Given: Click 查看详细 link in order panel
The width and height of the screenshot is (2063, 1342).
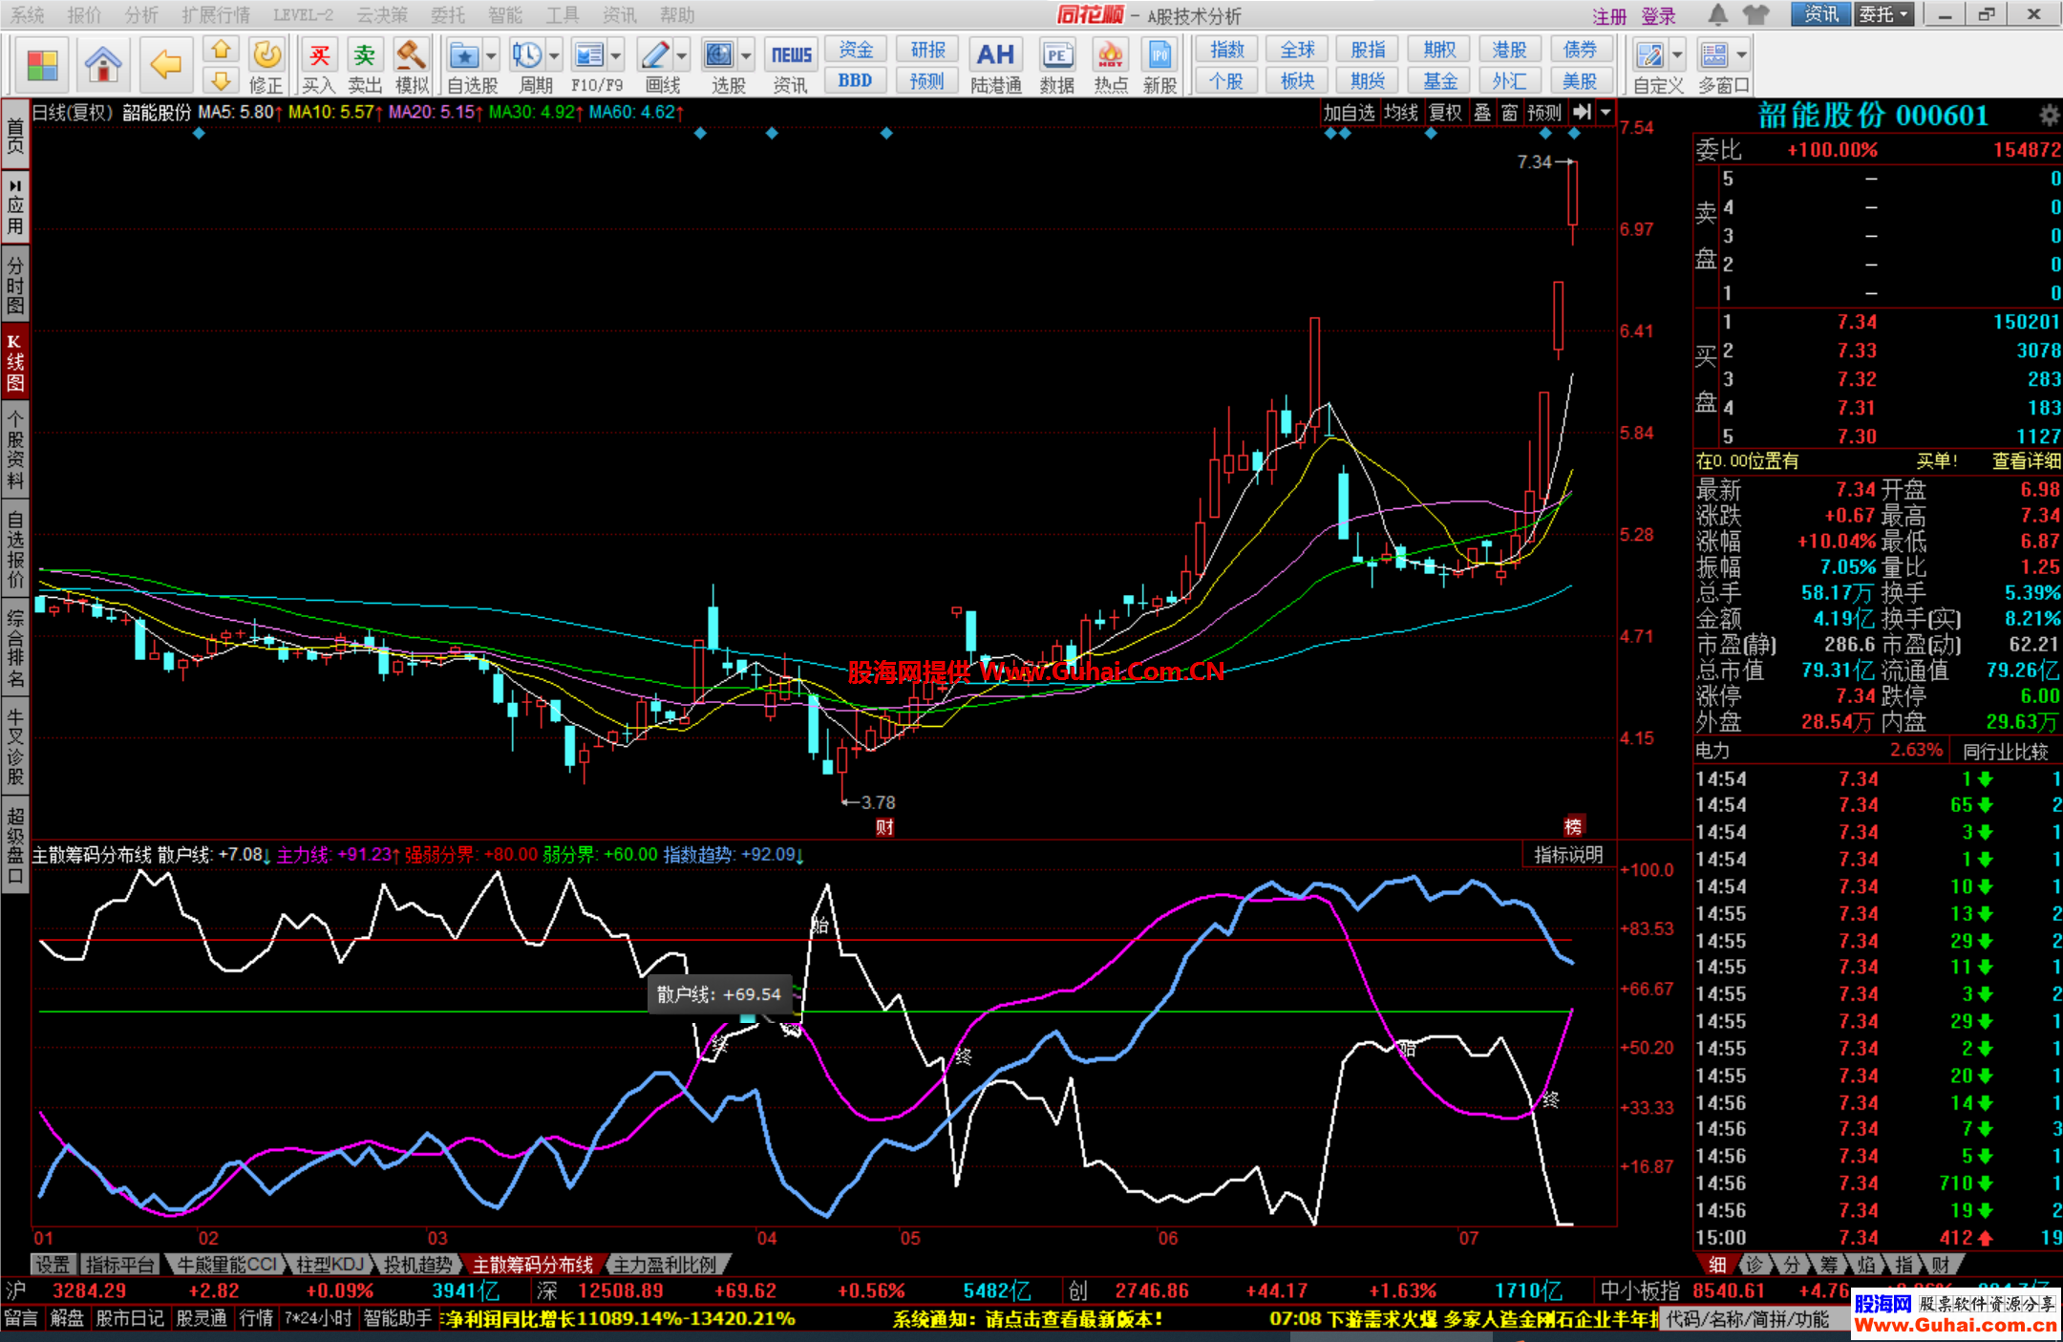Looking at the screenshot, I should [2026, 461].
